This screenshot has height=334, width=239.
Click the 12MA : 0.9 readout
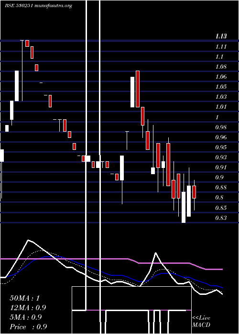point(28,308)
